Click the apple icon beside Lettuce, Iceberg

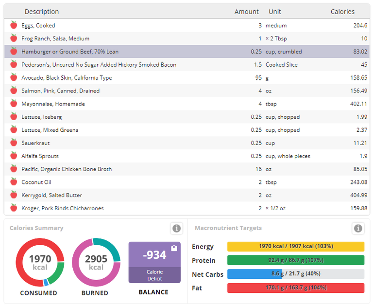pos(14,117)
